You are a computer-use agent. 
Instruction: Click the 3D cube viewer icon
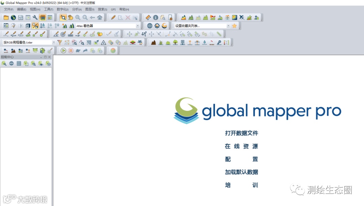pos(28,26)
